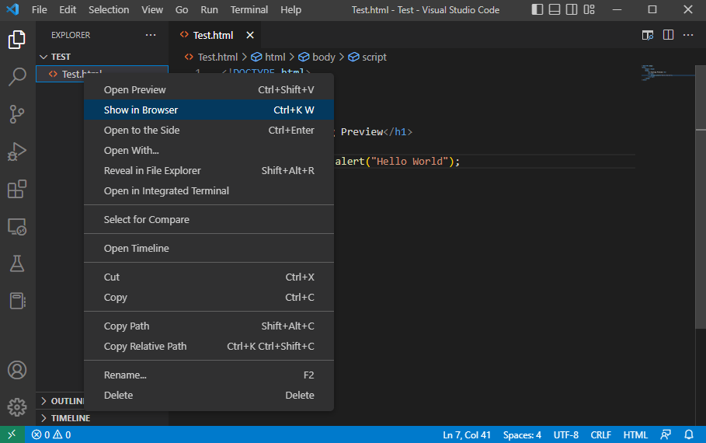
Task: Open the Edit menu
Action: tap(68, 9)
